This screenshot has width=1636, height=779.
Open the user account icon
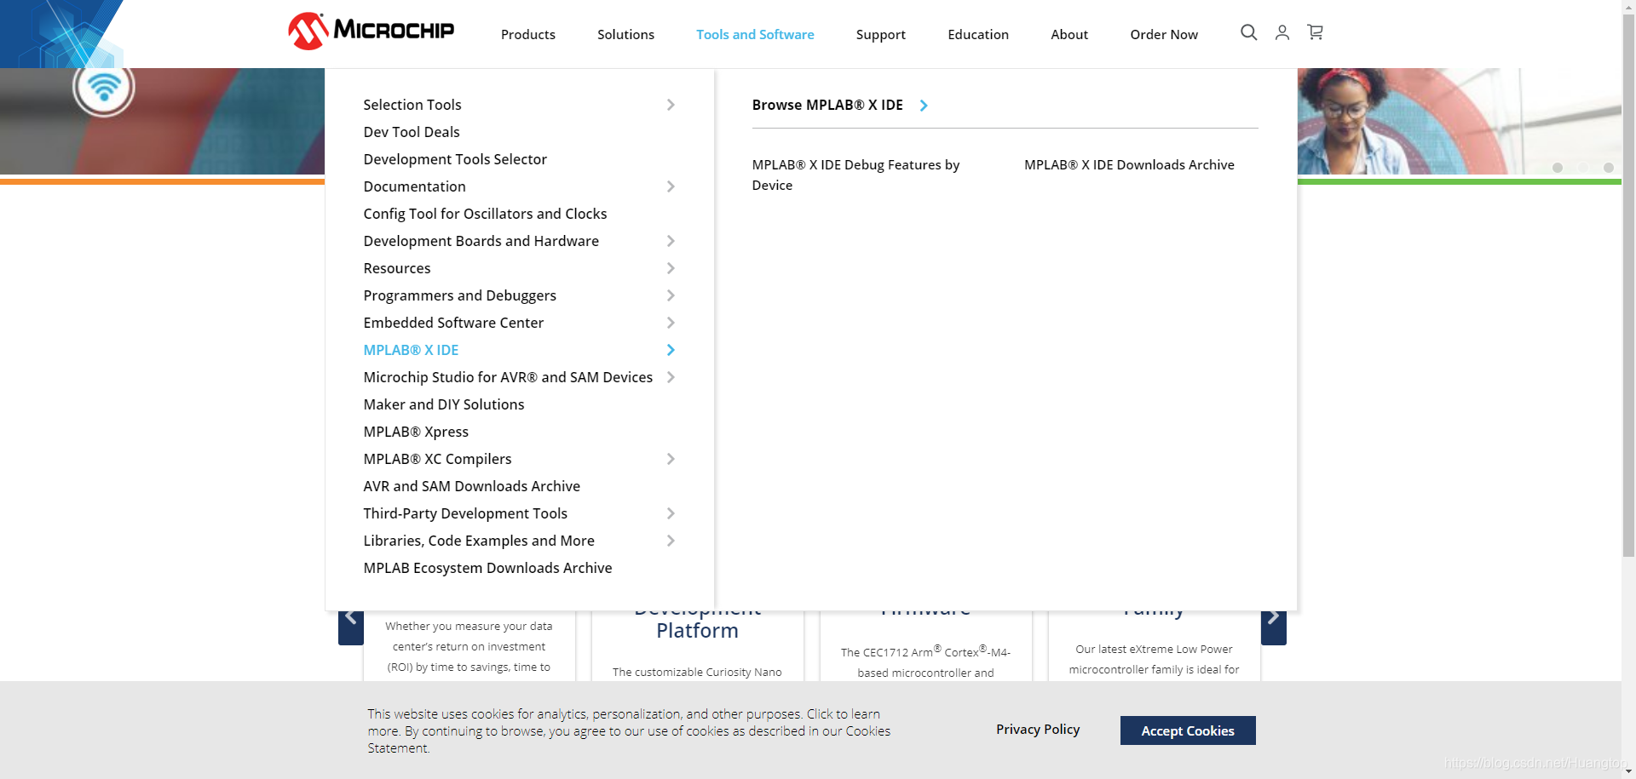click(1282, 32)
